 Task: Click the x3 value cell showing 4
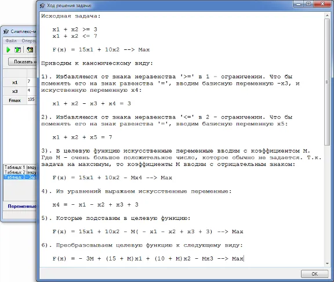point(32,91)
